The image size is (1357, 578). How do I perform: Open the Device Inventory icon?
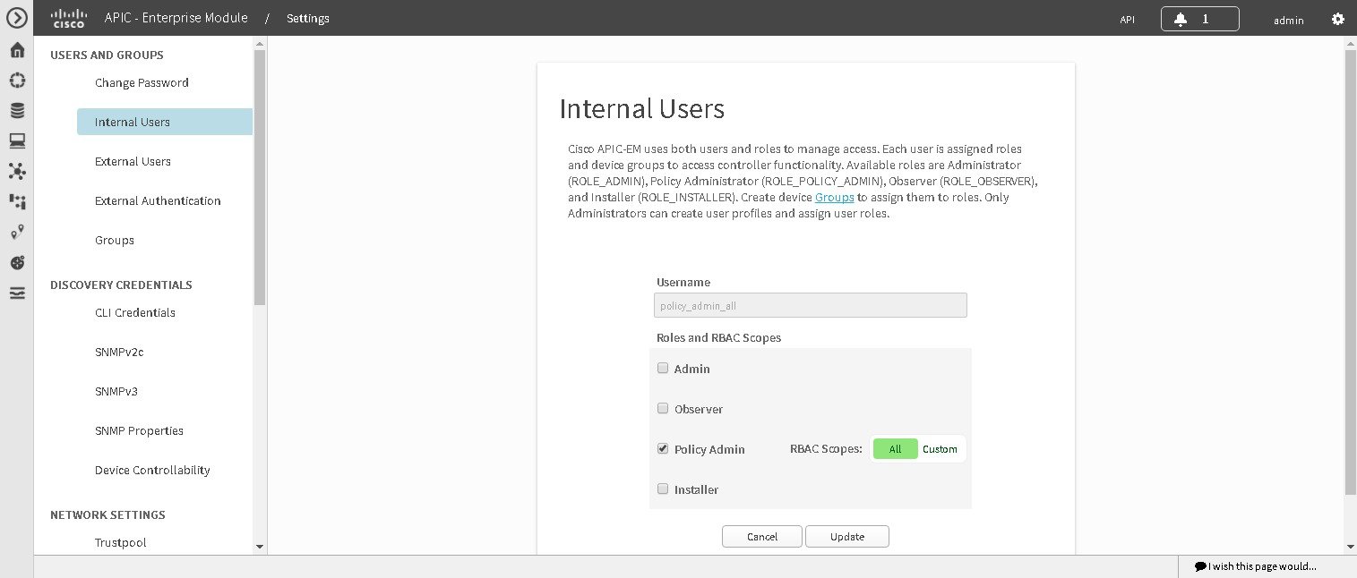click(x=16, y=110)
